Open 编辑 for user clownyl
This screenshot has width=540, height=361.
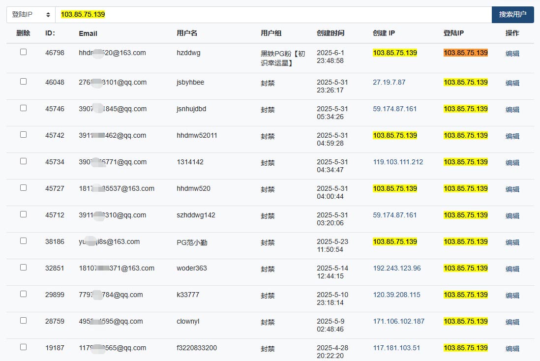[x=512, y=322]
